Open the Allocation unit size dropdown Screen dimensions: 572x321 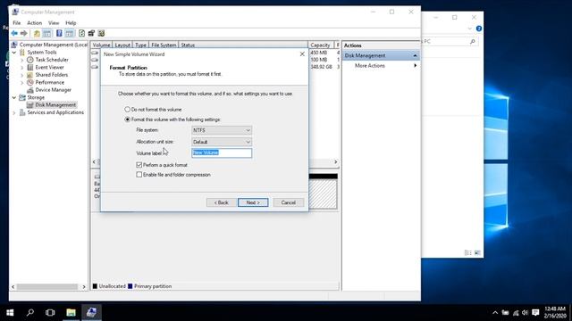pos(222,142)
